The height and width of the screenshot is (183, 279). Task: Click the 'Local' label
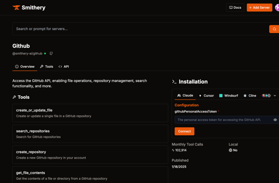[233, 144]
